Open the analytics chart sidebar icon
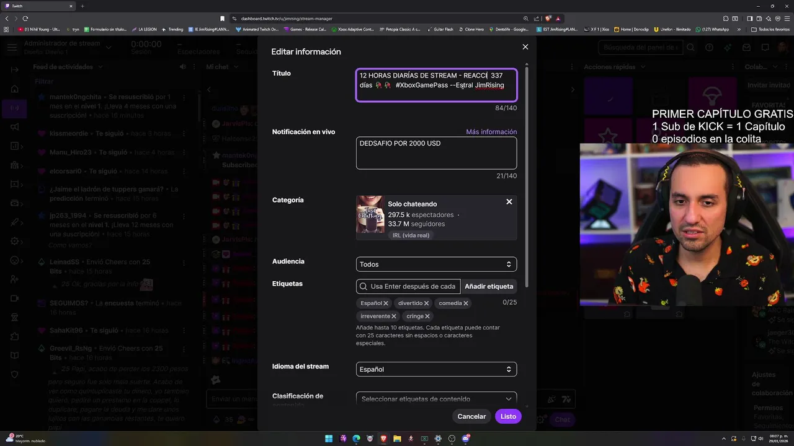 coord(15,146)
